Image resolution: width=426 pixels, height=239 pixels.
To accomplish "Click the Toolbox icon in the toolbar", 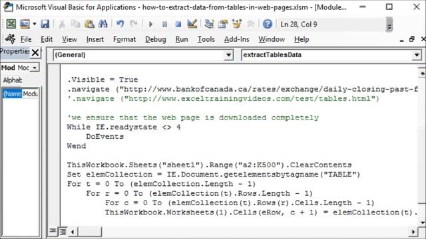I will 250,24.
